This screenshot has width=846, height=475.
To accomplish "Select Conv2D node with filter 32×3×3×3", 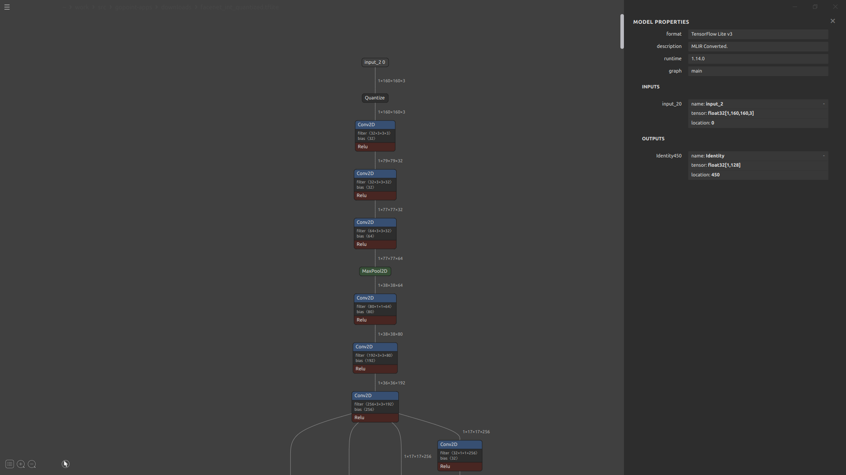I will click(375, 125).
